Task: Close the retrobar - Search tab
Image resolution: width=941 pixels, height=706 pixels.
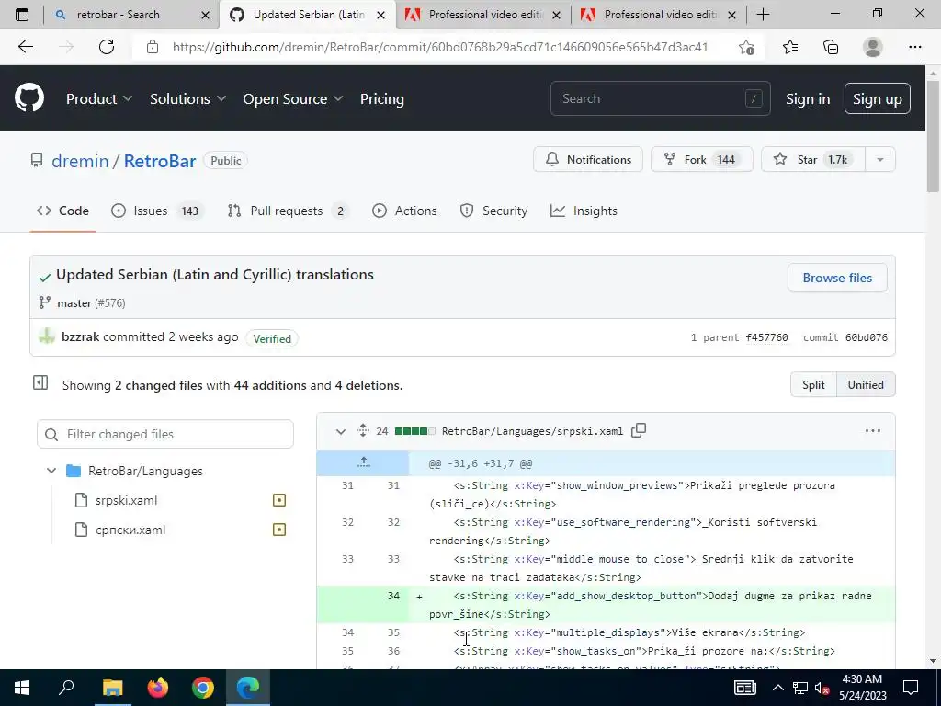Action: coord(205,15)
